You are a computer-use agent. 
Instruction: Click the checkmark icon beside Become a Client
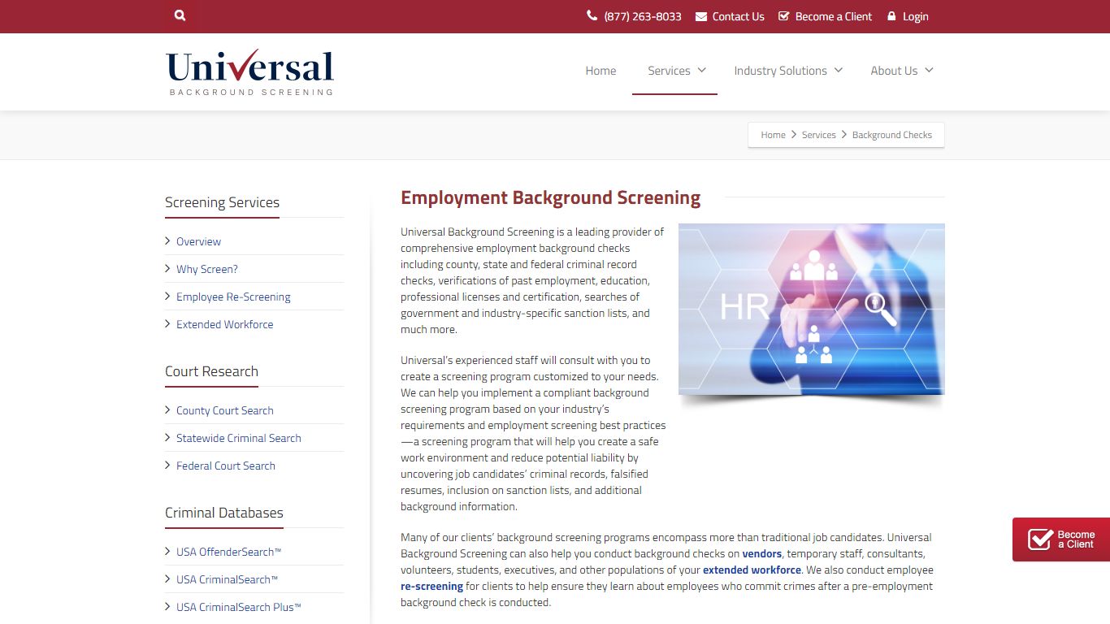coord(783,16)
